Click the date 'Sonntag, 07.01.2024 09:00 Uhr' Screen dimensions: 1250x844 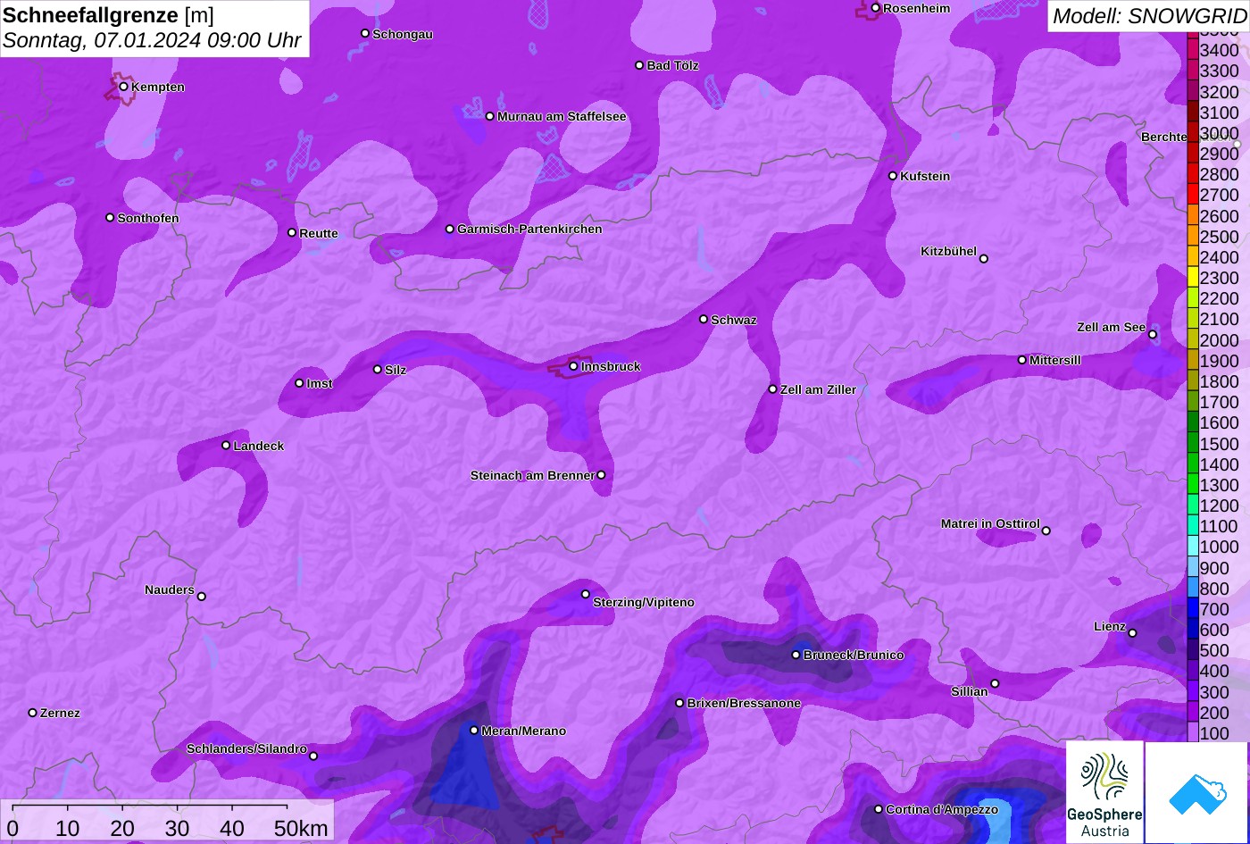[x=152, y=40]
